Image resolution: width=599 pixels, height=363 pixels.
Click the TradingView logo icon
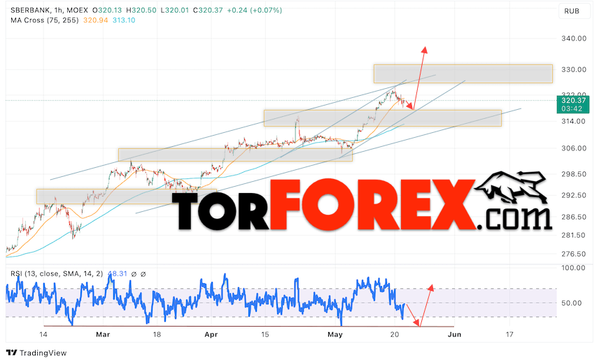click(11, 353)
